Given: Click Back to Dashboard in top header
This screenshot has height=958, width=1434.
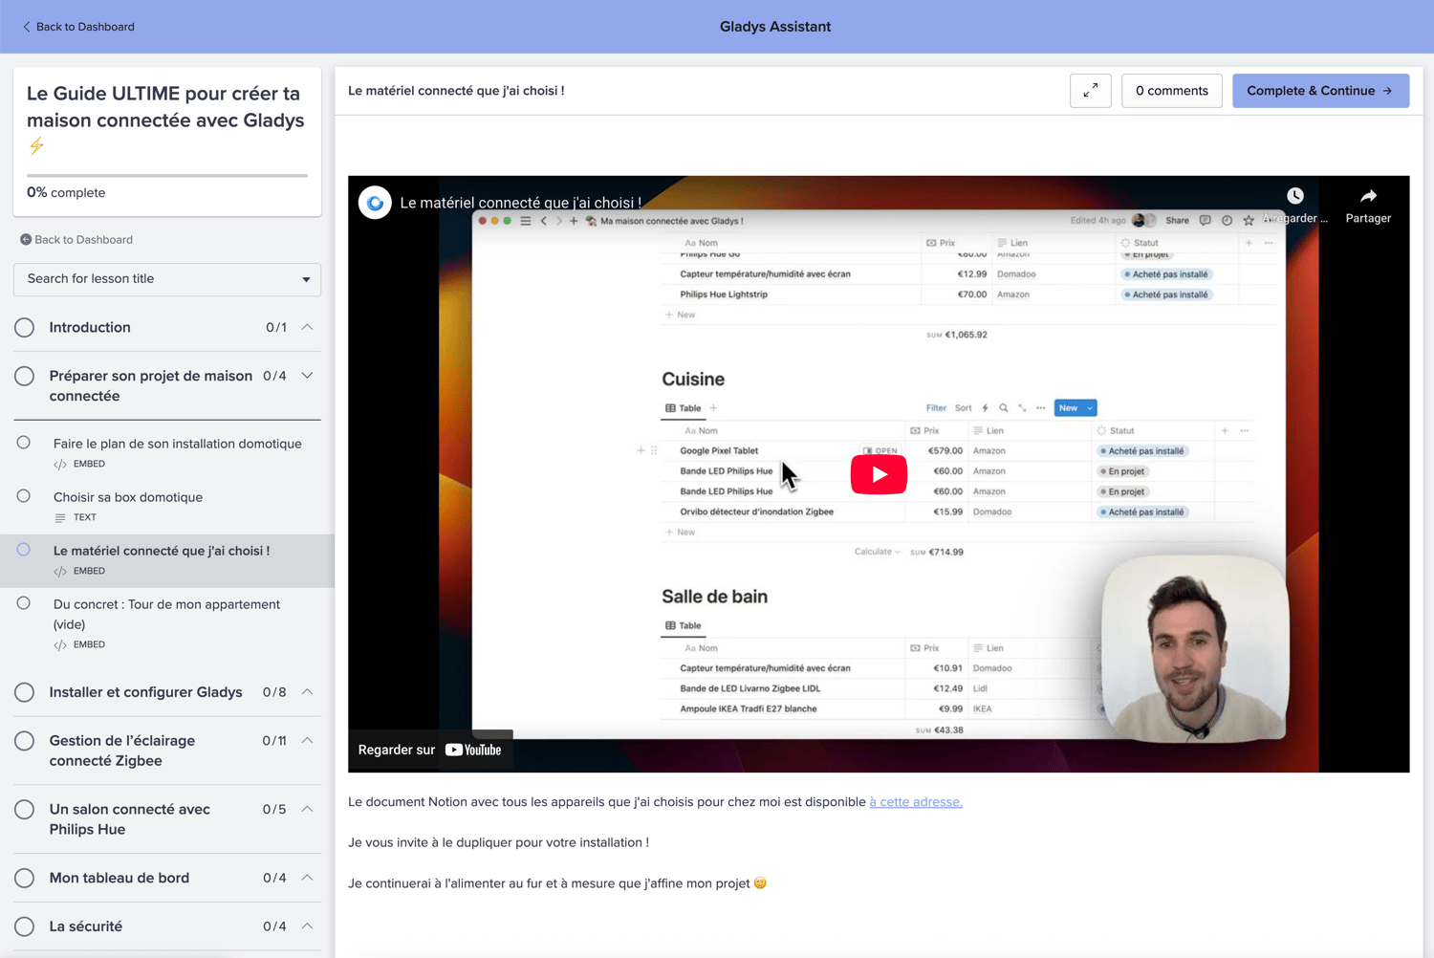Looking at the screenshot, I should tap(85, 27).
